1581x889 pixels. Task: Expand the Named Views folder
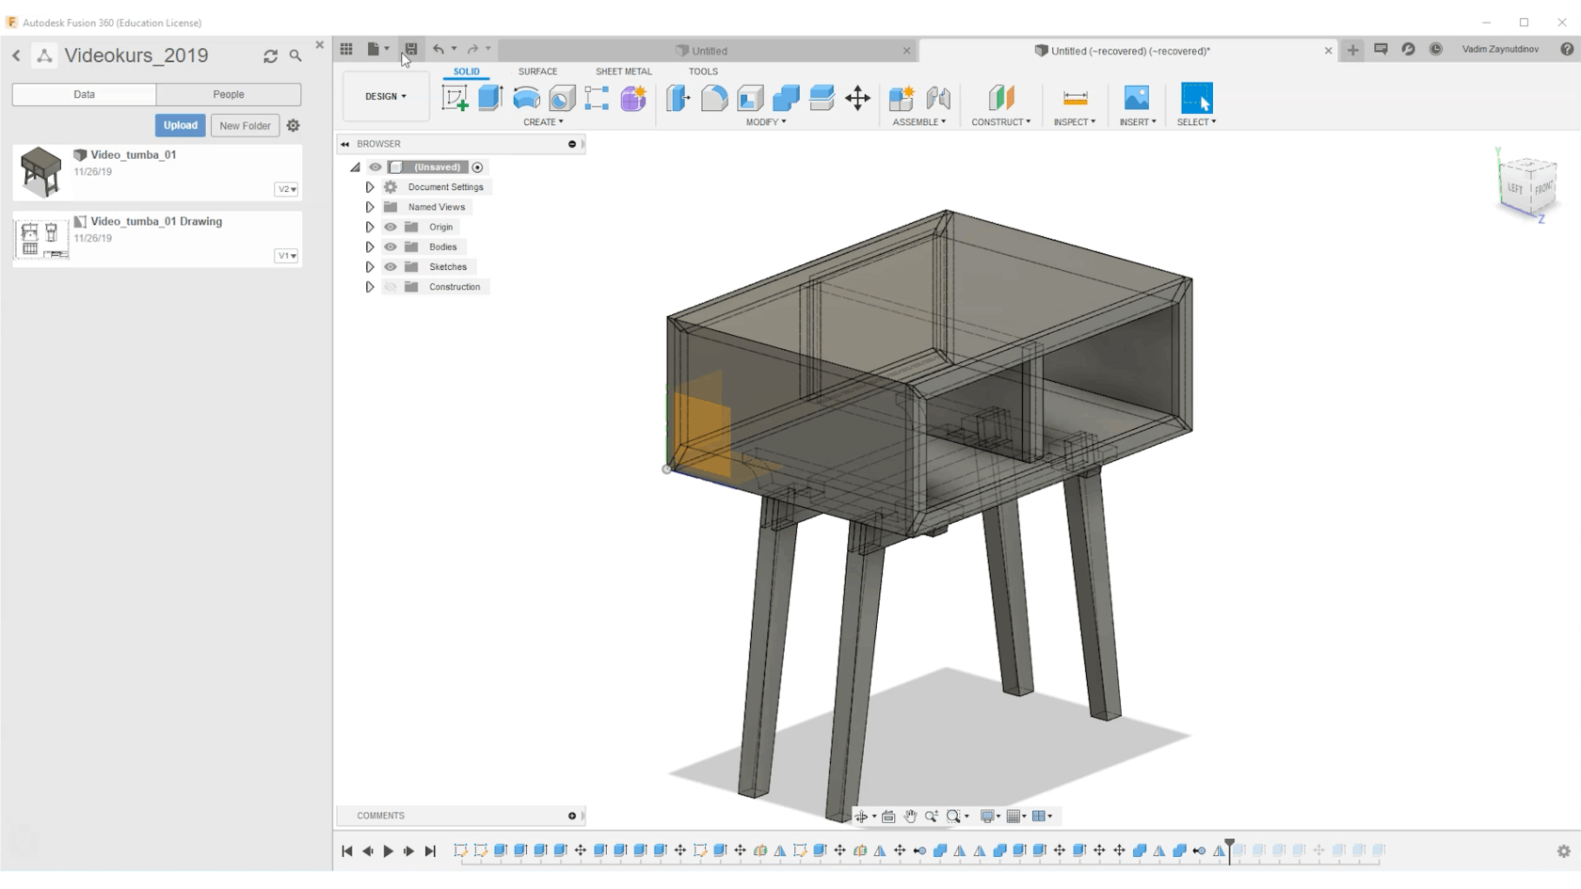[370, 207]
